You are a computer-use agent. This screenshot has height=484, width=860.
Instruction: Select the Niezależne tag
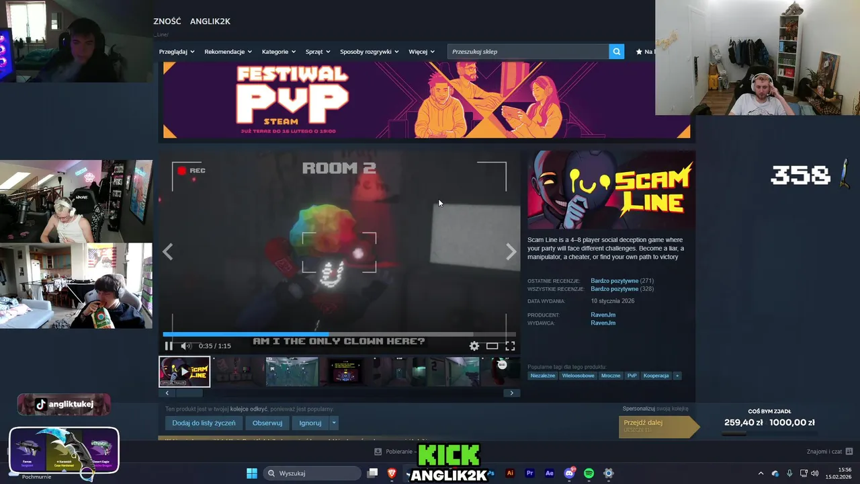coord(543,376)
